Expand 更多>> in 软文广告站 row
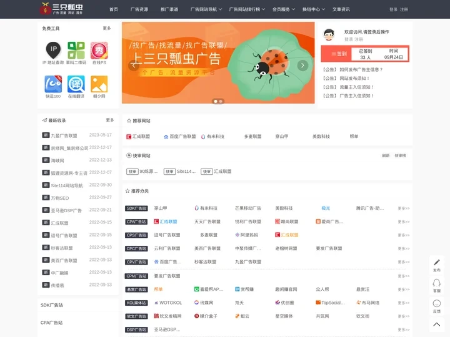The image size is (450, 337). click(x=404, y=316)
